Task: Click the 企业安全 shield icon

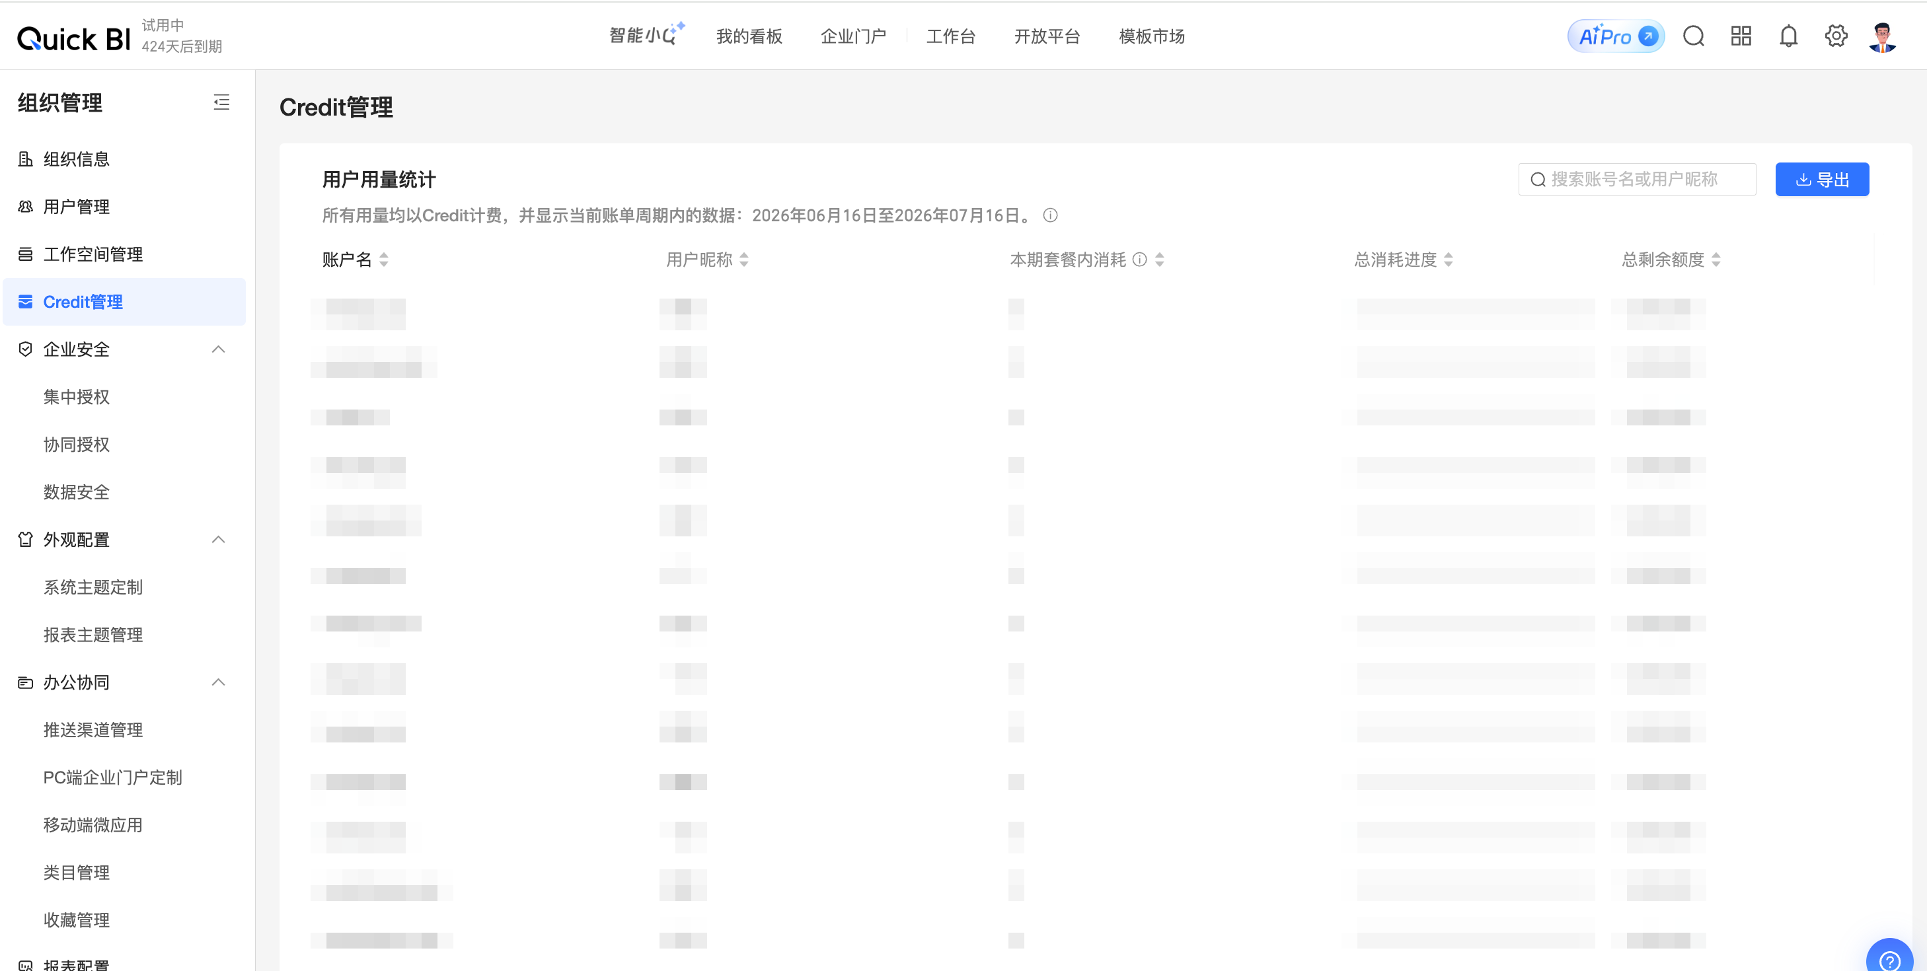Action: (25, 349)
